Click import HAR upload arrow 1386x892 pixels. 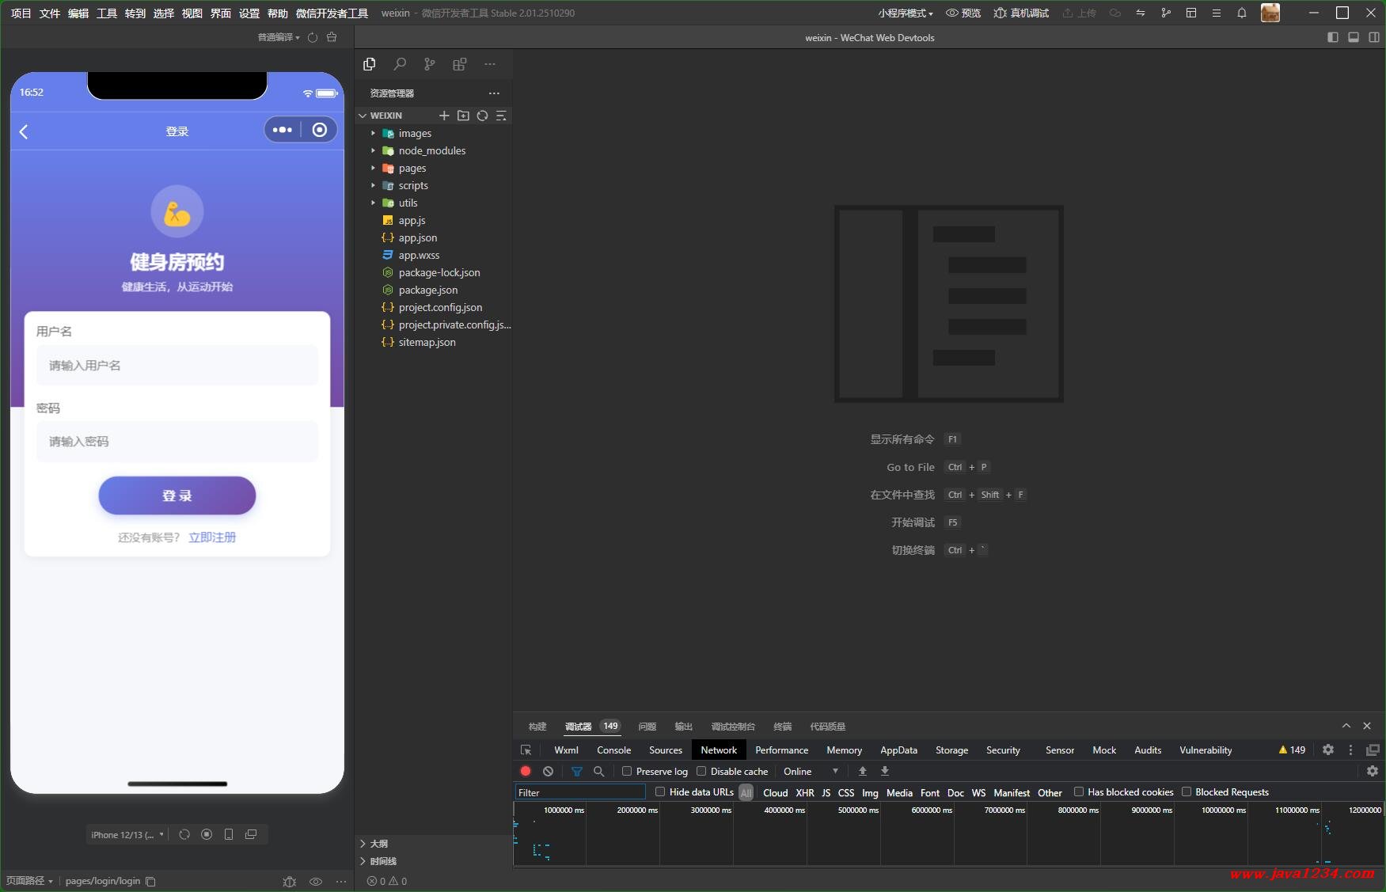pos(863,771)
